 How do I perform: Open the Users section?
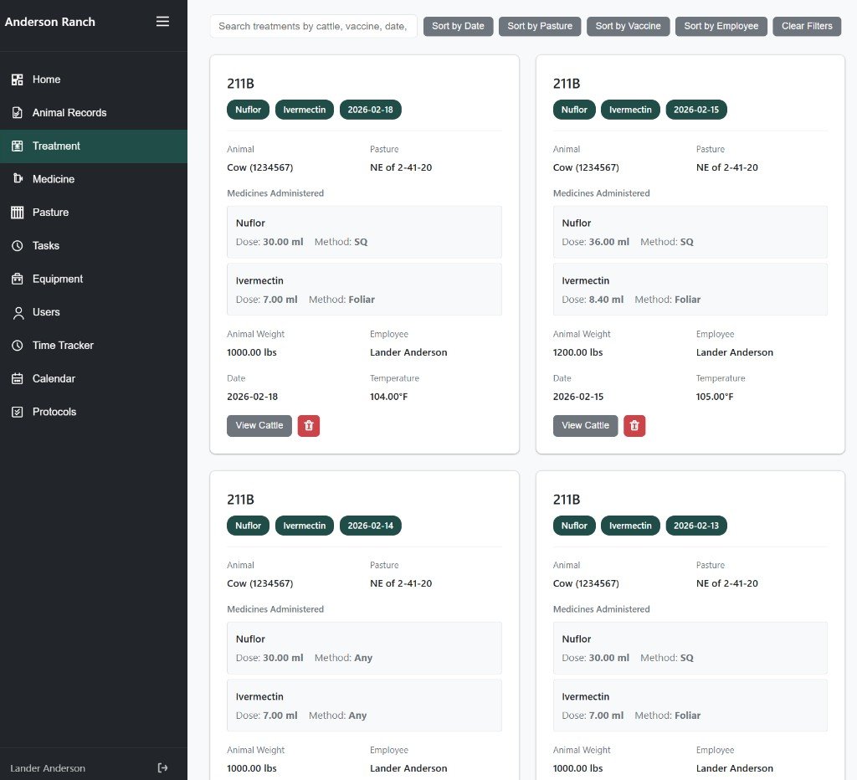click(x=46, y=312)
